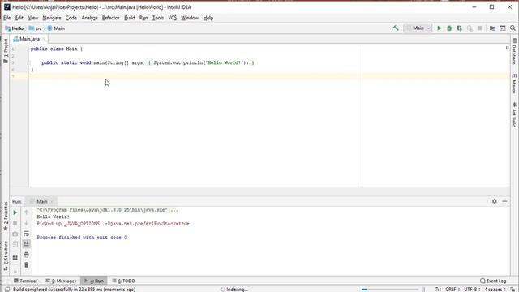519x292 pixels.
Task: Open the Run menu
Action: pos(144,18)
